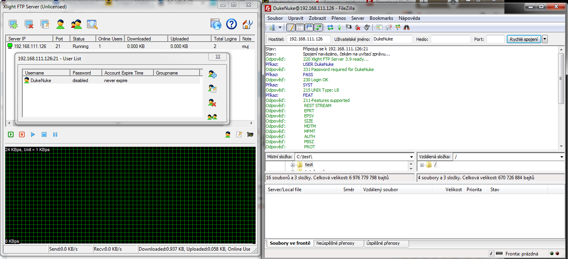Toggle the message log view in FileZilla toolbar

291,27
